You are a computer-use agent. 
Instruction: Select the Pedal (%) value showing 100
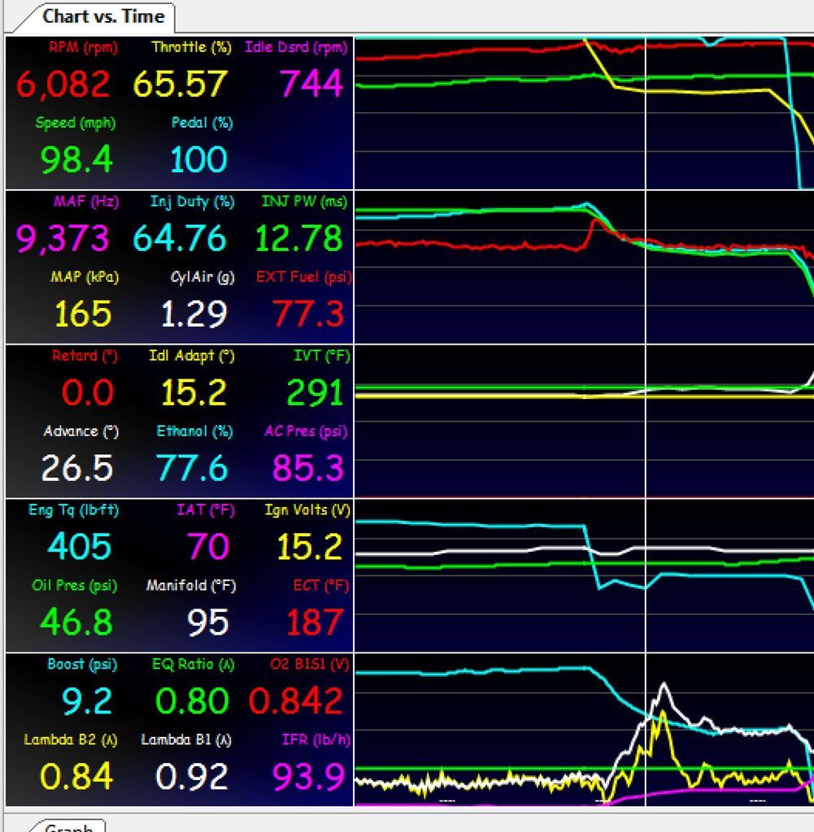pos(199,158)
